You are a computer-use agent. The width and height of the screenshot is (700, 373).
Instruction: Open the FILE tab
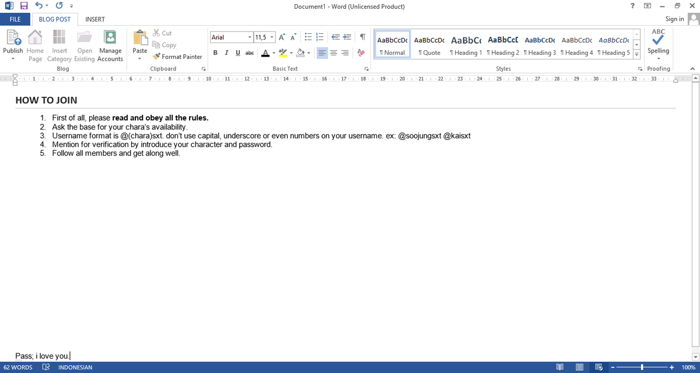[15, 19]
